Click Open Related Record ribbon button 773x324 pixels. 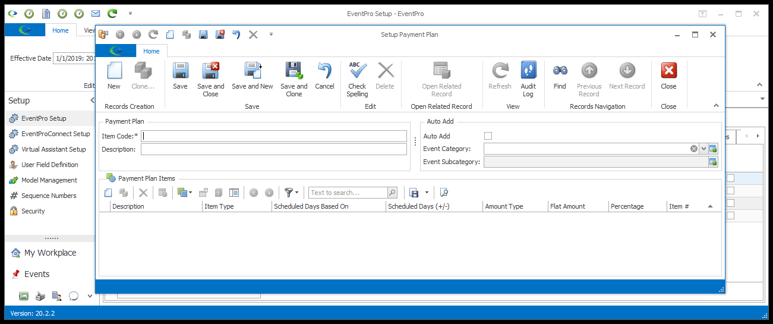[x=441, y=80]
